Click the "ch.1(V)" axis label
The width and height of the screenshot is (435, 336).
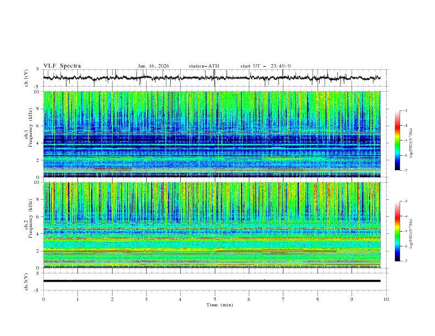(26, 78)
